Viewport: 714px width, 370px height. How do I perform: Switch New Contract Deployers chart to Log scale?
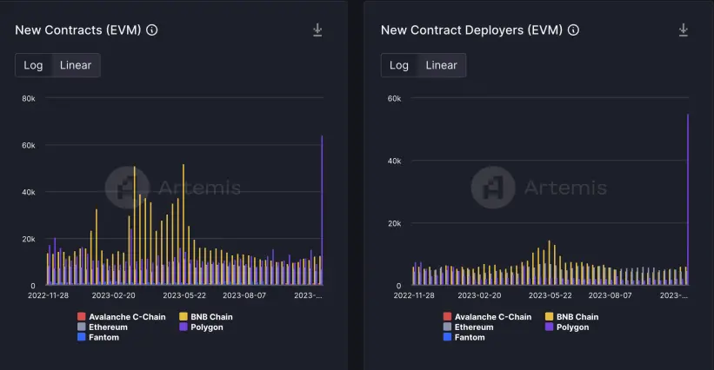click(399, 65)
